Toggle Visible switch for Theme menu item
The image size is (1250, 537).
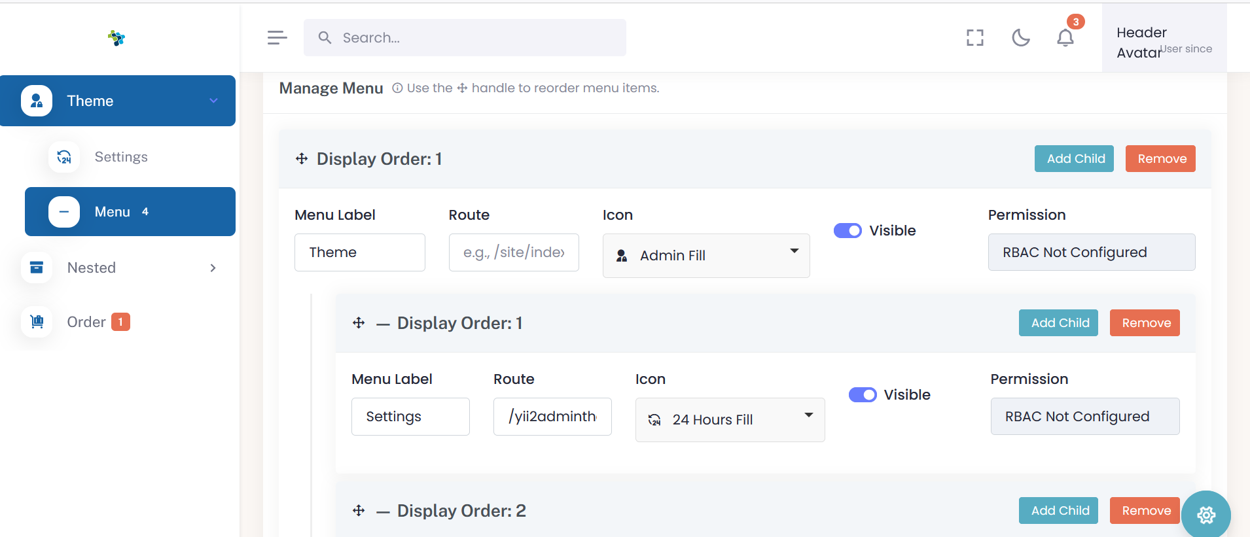click(848, 231)
